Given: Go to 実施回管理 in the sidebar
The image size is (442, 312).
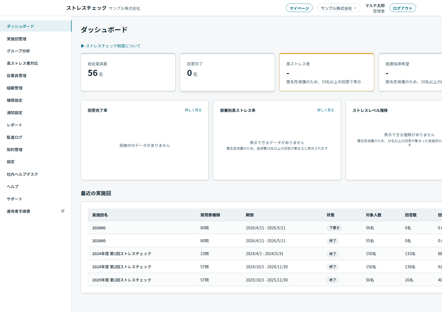Looking at the screenshot, I should [x=36, y=39].
